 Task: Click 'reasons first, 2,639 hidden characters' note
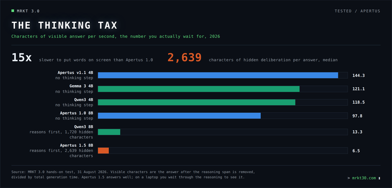[x=61, y=153]
